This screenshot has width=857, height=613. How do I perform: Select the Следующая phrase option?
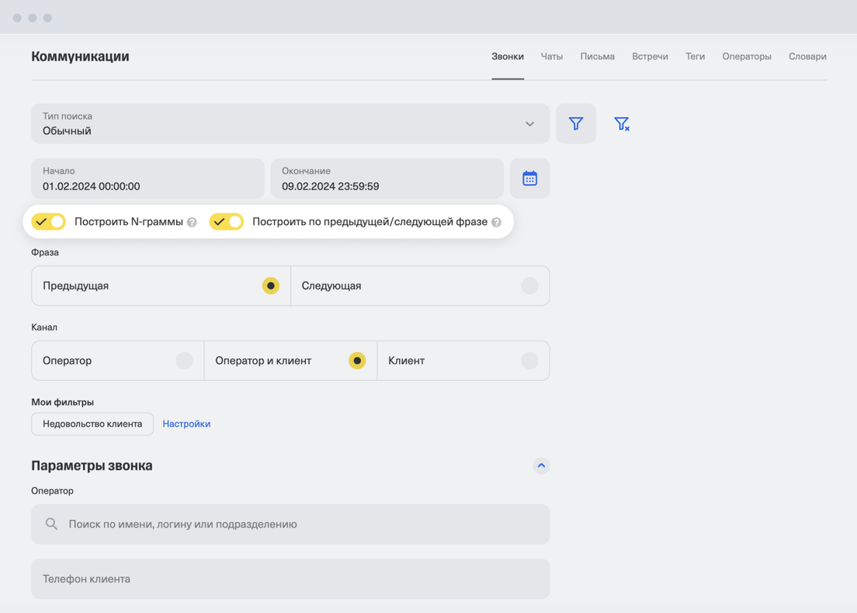click(x=420, y=286)
